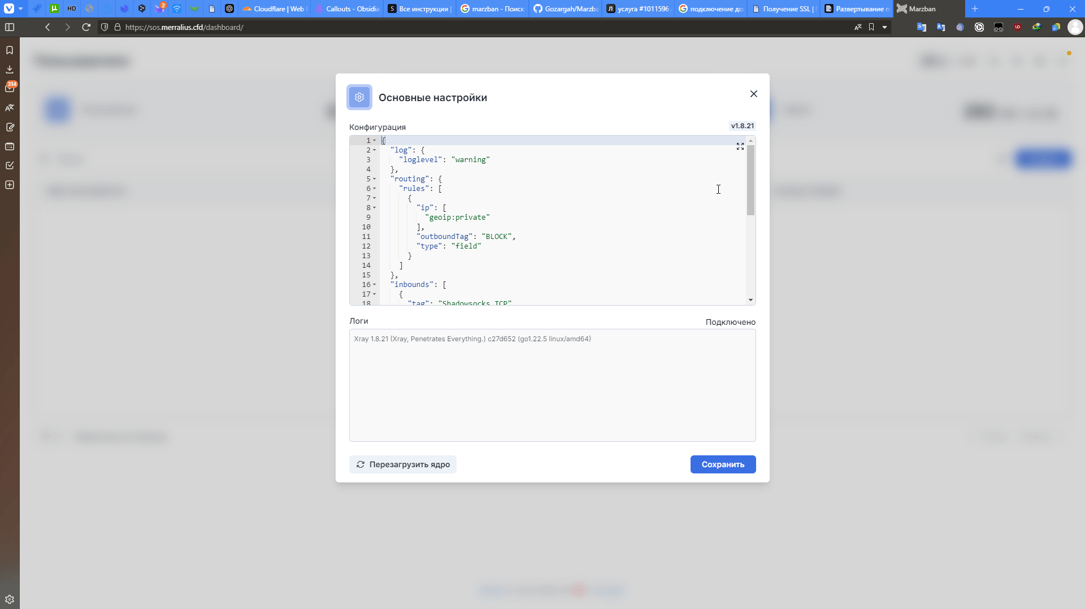Open the downloads panel in sidebar
Screen dimensions: 1085x609
click(10, 69)
